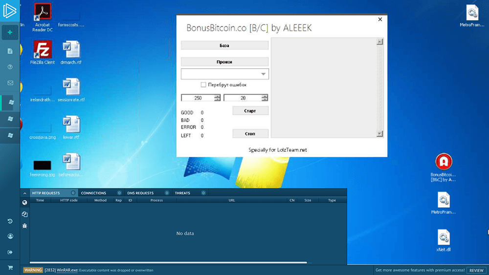Image resolution: width=489 pixels, height=275 pixels.
Task: Open the help question mark icon
Action: [10, 67]
